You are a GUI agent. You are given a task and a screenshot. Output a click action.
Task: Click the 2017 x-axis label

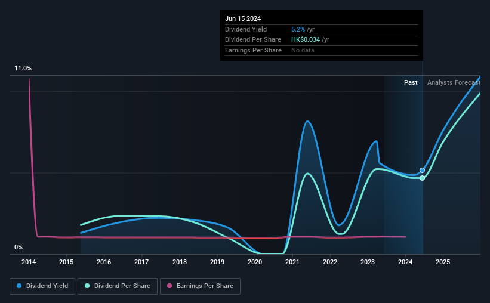click(141, 262)
